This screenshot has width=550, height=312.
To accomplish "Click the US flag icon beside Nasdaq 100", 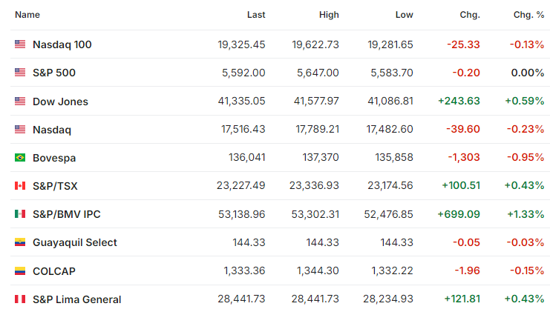I will [20, 44].
